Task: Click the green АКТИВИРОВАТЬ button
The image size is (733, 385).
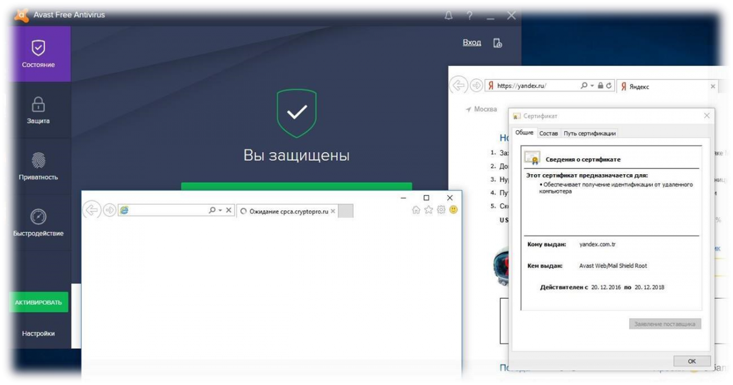Action: [x=38, y=302]
